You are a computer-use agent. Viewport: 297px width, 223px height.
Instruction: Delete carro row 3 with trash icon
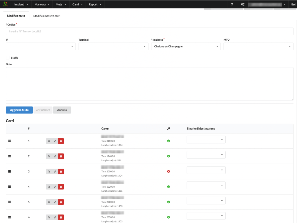tap(61, 172)
